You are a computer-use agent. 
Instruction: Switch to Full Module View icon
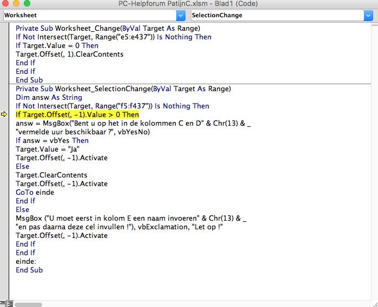coord(10,303)
